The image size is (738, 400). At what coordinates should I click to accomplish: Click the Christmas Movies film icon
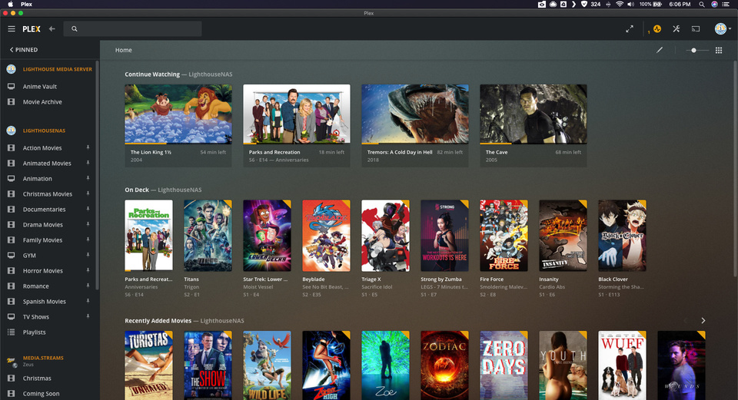pyautogui.click(x=12, y=193)
